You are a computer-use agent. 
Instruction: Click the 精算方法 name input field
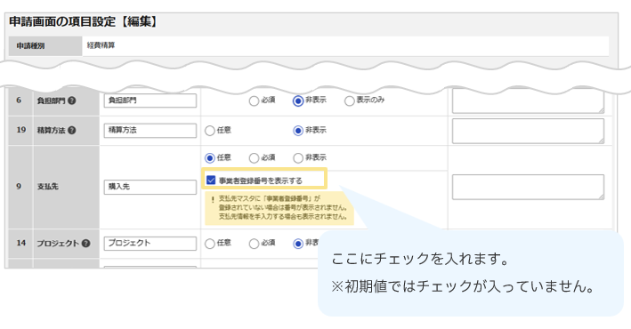point(150,131)
